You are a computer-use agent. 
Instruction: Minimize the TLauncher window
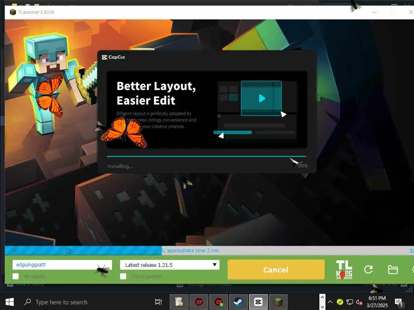(x=374, y=12)
